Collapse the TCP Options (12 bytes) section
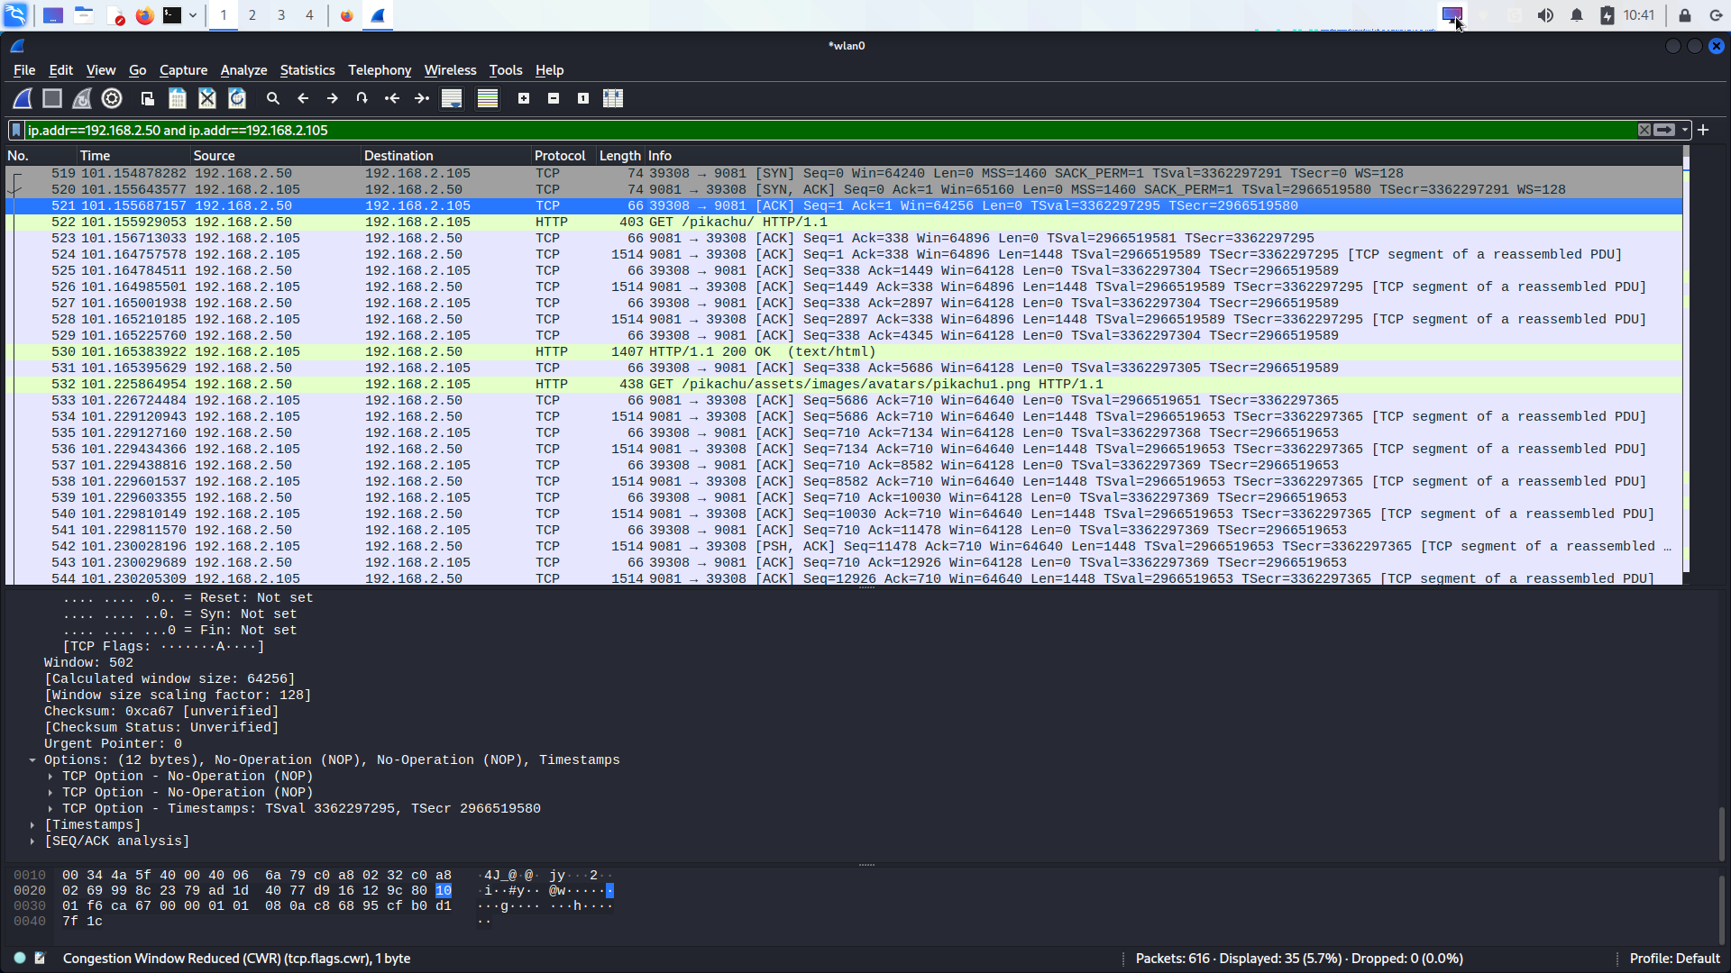This screenshot has width=1731, height=973. 32,760
